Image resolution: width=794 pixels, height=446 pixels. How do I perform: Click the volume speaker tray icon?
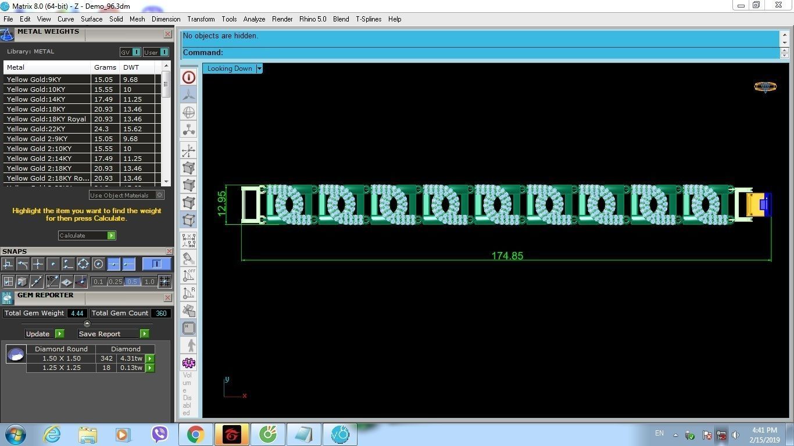click(735, 435)
